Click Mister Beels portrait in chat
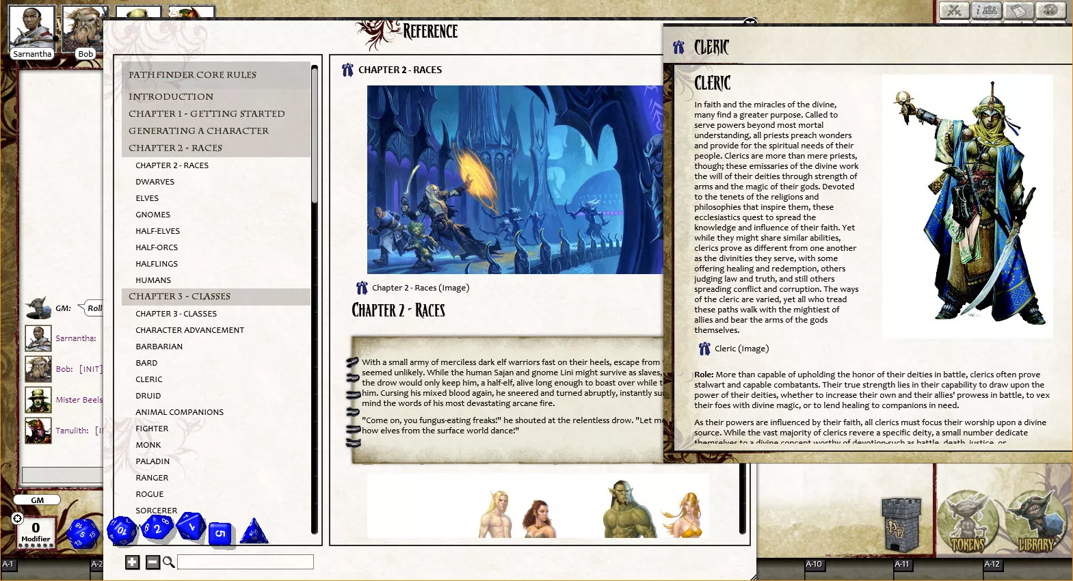1073x581 pixels. pyautogui.click(x=38, y=400)
